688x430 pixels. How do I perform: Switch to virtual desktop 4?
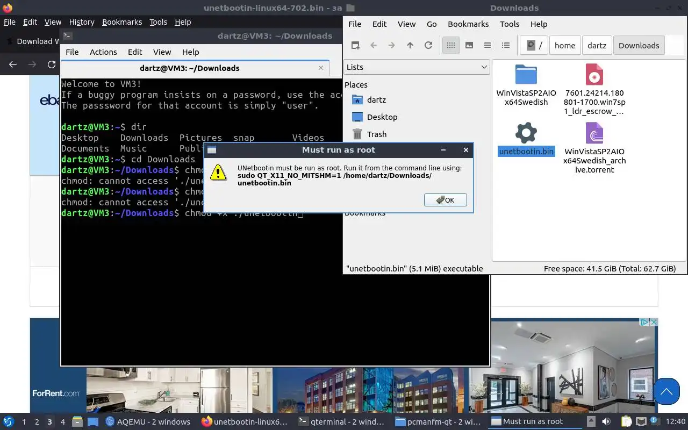[62, 422]
